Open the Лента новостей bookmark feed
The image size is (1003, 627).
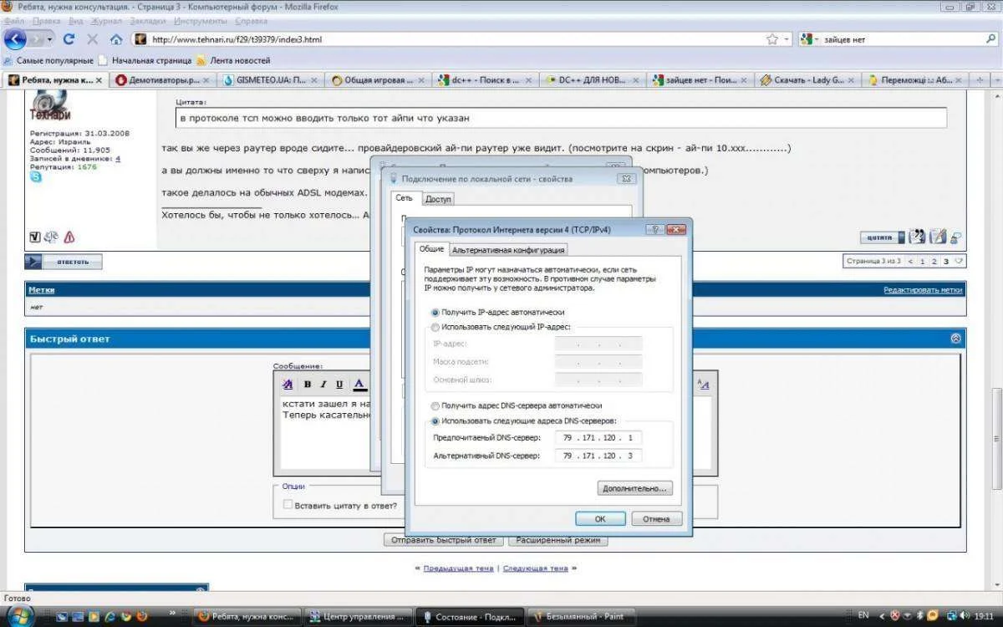pos(233,60)
